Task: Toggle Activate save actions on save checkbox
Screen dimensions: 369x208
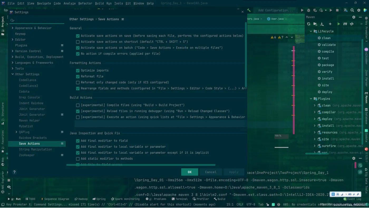Action: [x=78, y=36]
